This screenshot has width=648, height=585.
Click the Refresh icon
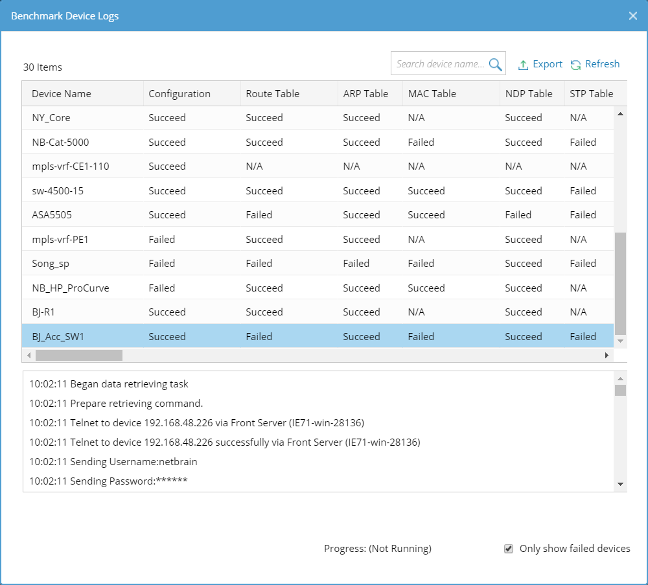coord(575,65)
